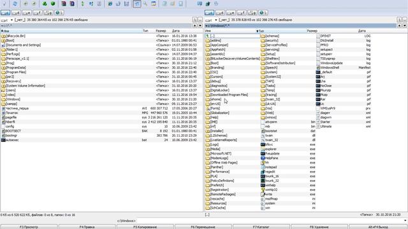Switch right panel to drive c
Viewport: 408px width, 229px height.
coord(209,13)
